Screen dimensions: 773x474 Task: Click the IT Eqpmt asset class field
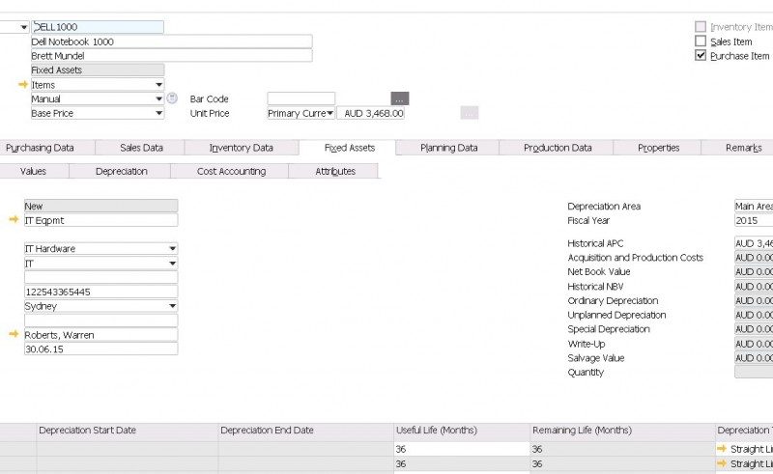coord(101,220)
